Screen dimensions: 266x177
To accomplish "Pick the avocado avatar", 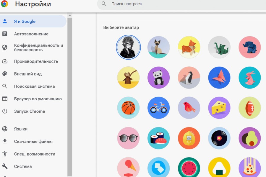I will pos(250,138).
